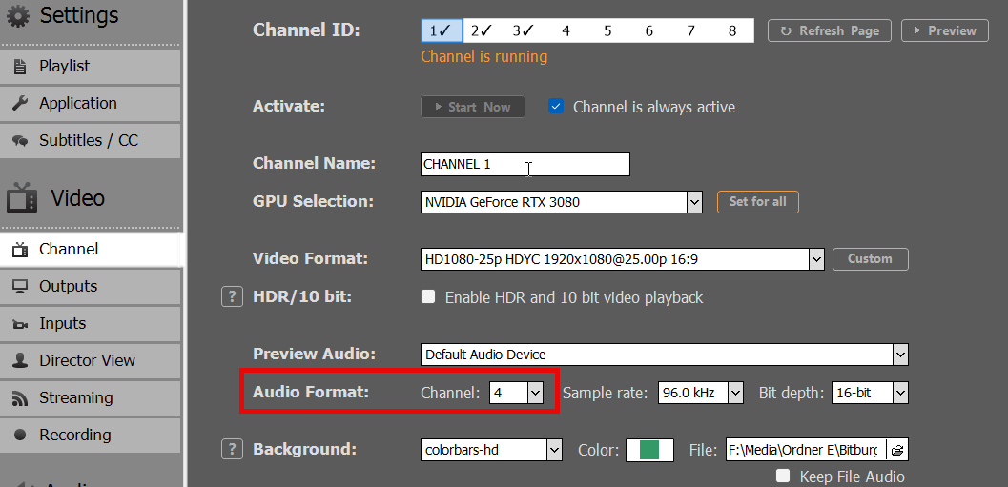Click the Outputs monitor icon
Viewport: 1008px width, 487px height.
(21, 287)
